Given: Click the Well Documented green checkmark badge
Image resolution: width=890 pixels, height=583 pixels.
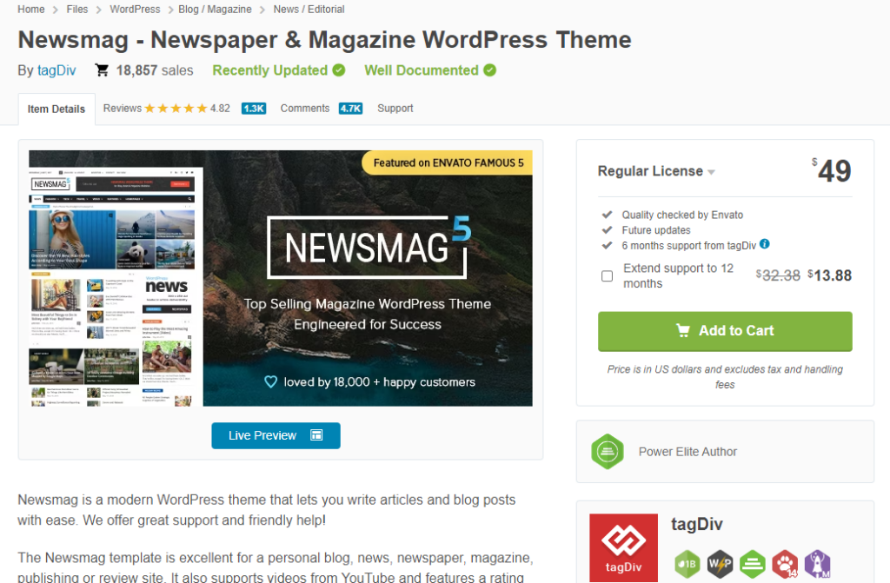Looking at the screenshot, I should [x=490, y=70].
